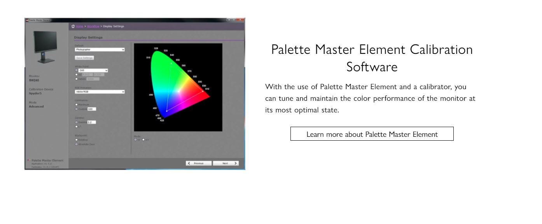Open the RGB Primaries dropdown showing Adobe RGB

pos(100,92)
